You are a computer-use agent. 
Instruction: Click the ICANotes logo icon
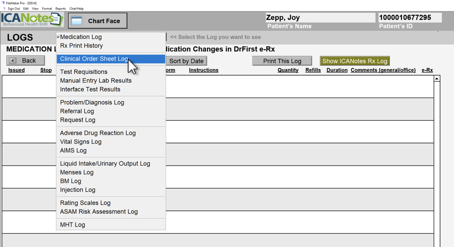click(x=33, y=20)
